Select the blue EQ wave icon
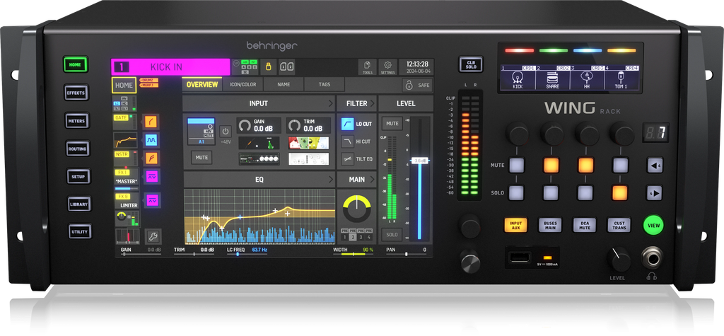 pos(151,139)
